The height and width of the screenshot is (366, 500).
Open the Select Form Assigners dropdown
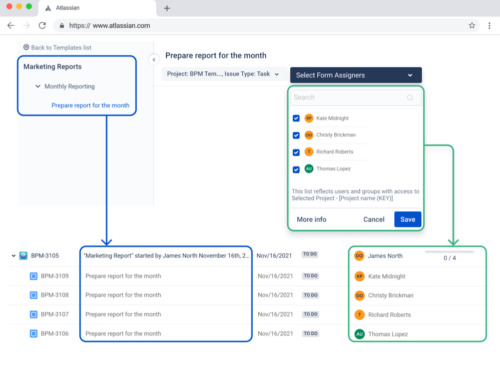(356, 75)
